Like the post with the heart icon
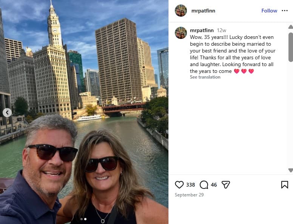 [x=179, y=185]
